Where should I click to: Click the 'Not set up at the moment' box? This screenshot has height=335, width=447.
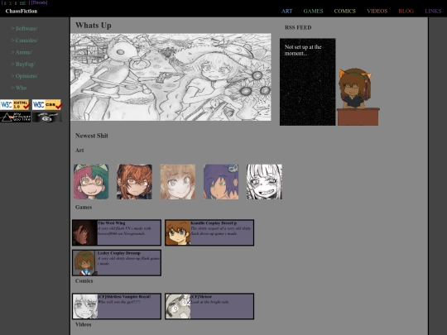pyautogui.click(x=308, y=82)
